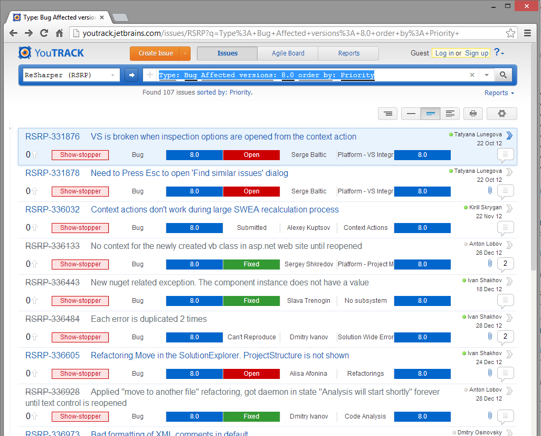Screen dimensions: 541x436
Task: Select the detailed multi-line view icon
Action: coord(450,113)
